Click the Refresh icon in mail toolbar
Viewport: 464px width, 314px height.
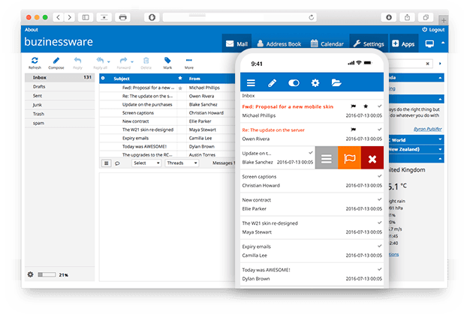[35, 61]
